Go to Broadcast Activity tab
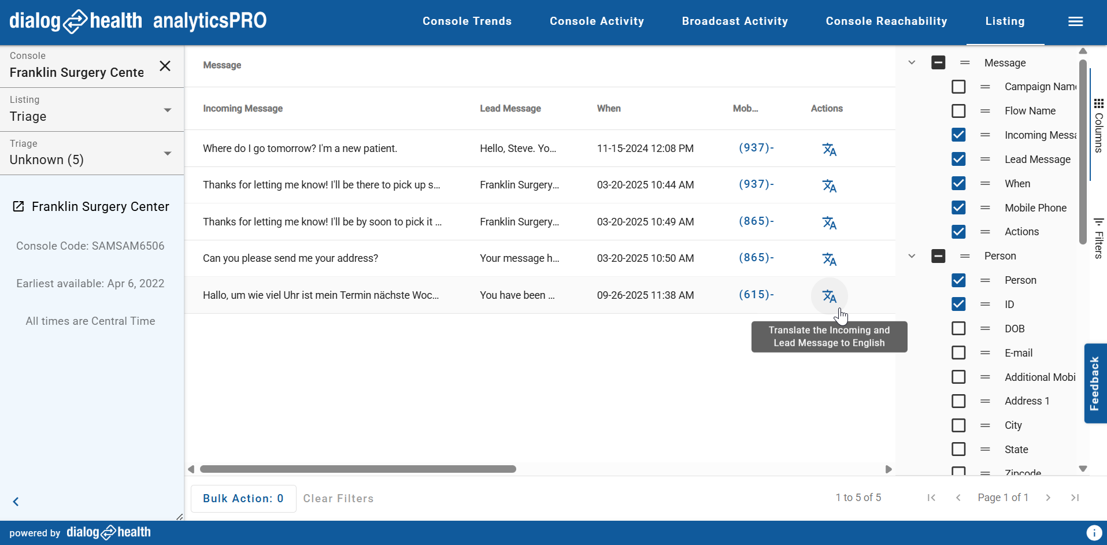This screenshot has height=545, width=1107. pos(734,21)
